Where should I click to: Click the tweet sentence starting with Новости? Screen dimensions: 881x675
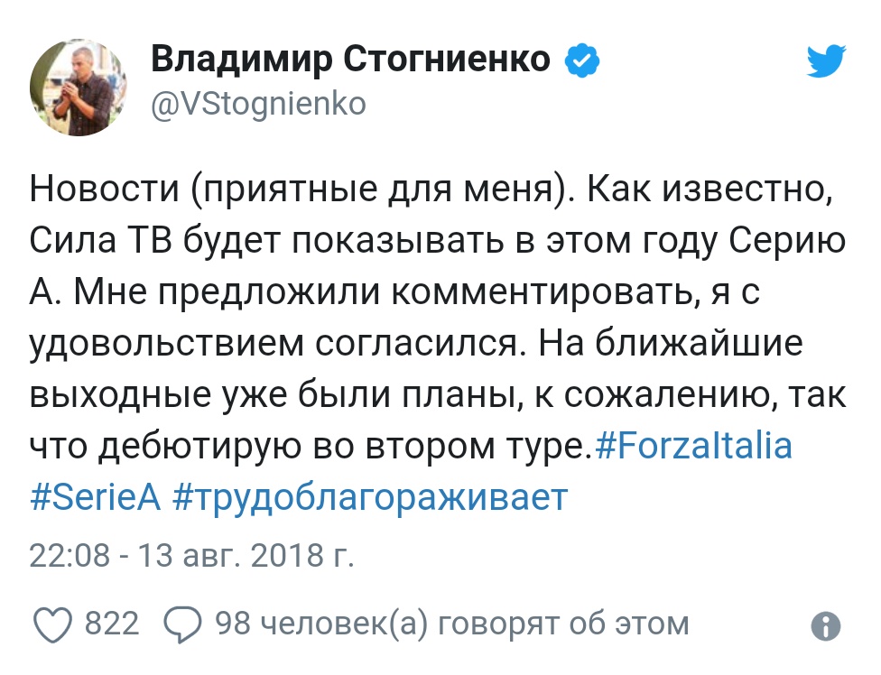[303, 189]
